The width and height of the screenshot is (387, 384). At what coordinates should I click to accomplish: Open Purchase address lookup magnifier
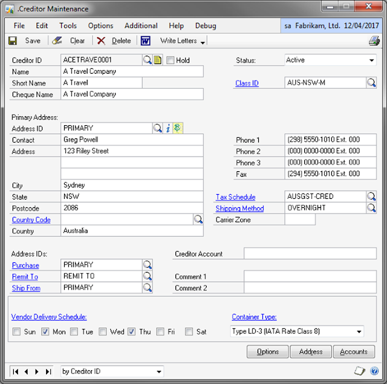click(x=148, y=265)
